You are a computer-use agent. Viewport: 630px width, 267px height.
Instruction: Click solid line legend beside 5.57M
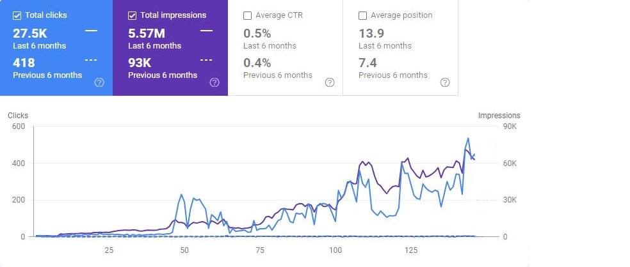206,30
